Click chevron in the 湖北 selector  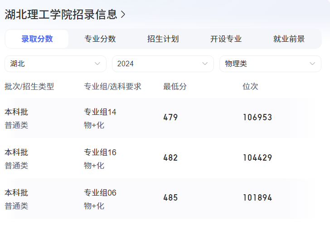(x=97, y=64)
